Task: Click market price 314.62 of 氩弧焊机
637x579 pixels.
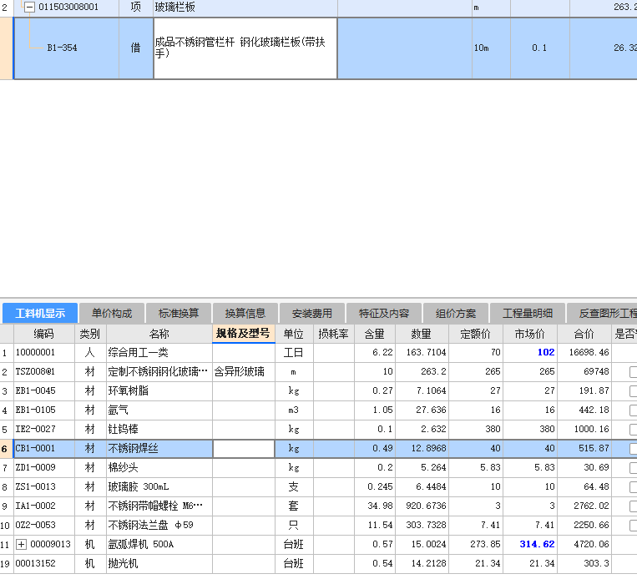Action: (530, 544)
